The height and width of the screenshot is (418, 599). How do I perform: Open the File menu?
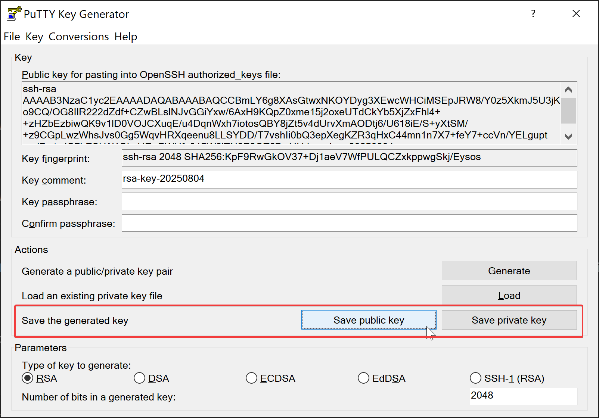12,37
